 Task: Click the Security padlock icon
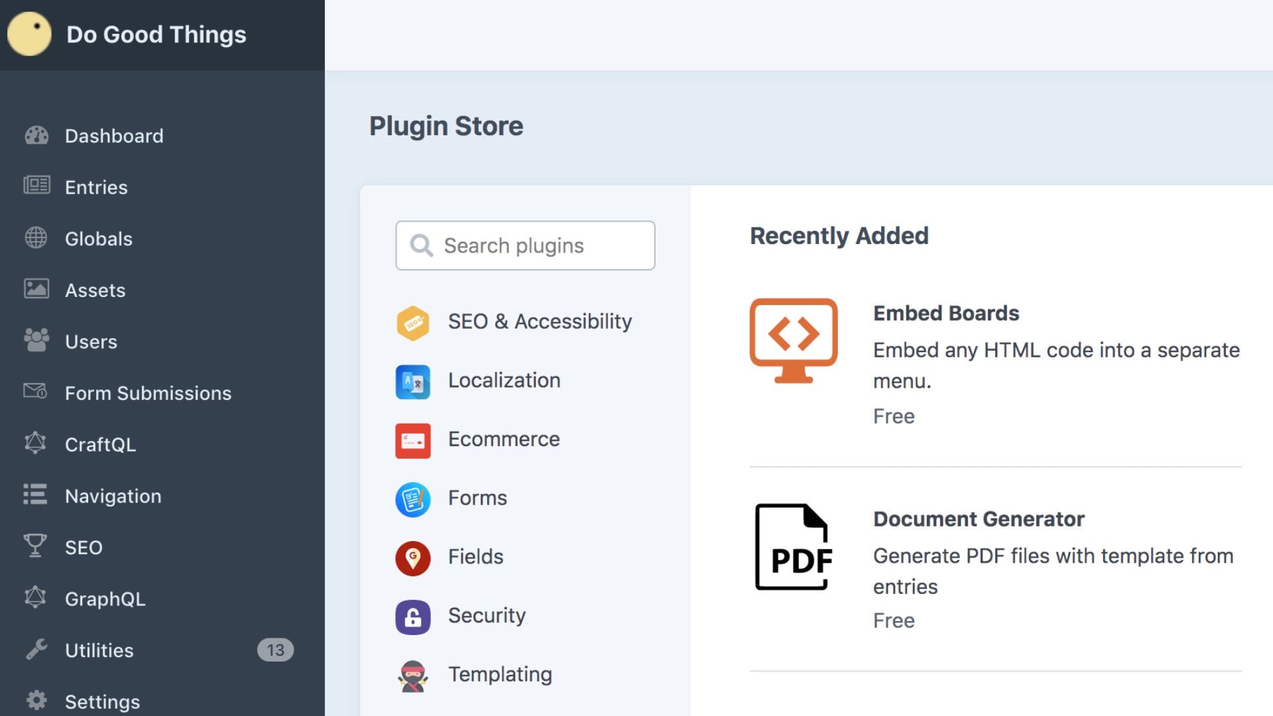click(x=412, y=617)
